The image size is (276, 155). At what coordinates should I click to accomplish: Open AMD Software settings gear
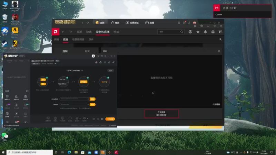[213, 32]
